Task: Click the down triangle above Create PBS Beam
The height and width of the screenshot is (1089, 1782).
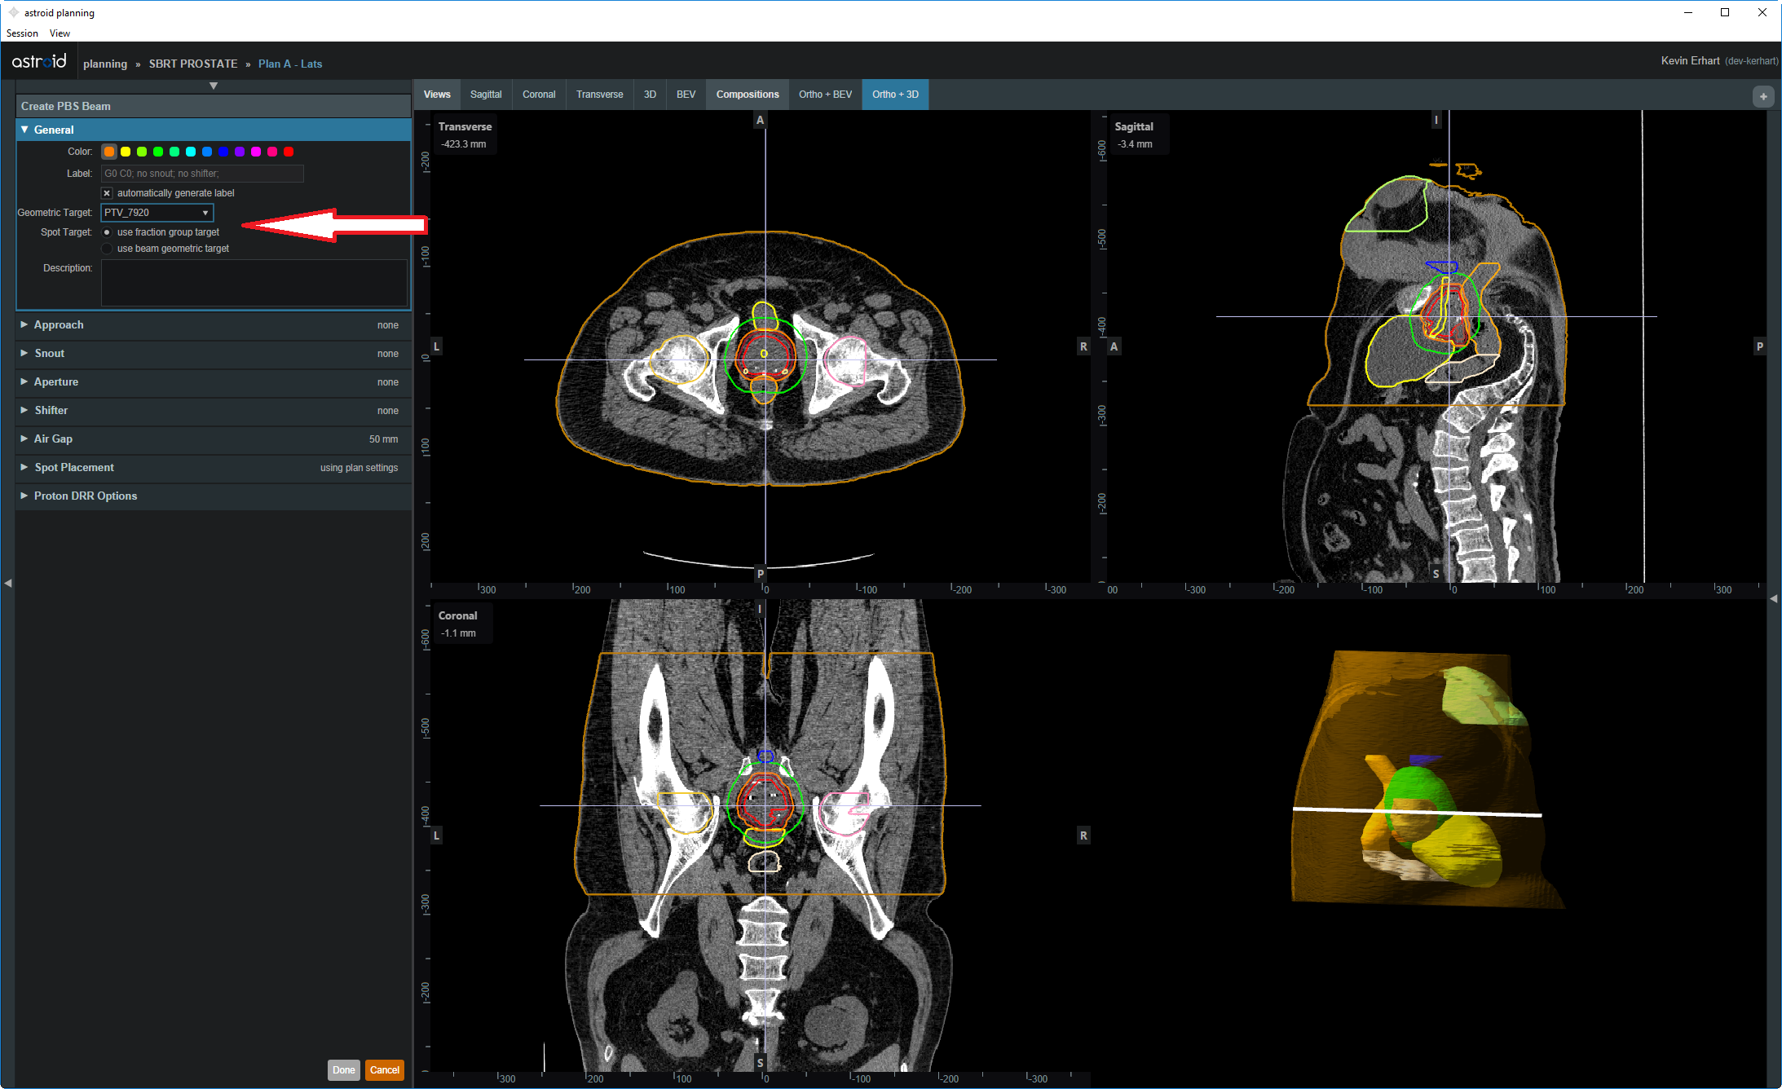Action: (x=214, y=86)
